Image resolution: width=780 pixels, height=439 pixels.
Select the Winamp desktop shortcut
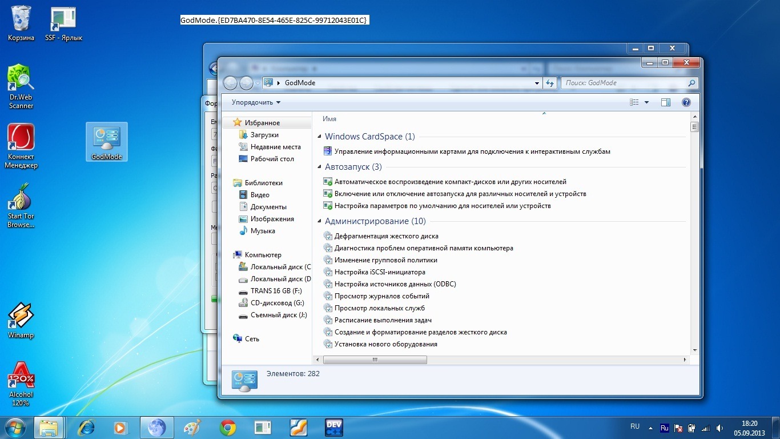pyautogui.click(x=21, y=320)
